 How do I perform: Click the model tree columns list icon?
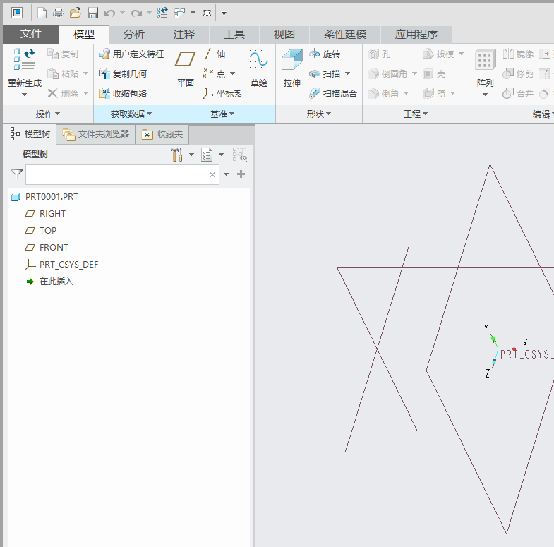(x=207, y=155)
